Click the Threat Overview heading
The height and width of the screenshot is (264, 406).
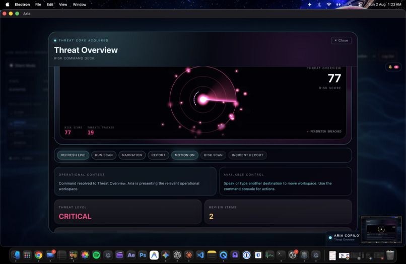86,50
